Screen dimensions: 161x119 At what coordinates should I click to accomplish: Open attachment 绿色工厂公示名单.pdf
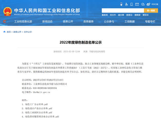click(35, 104)
